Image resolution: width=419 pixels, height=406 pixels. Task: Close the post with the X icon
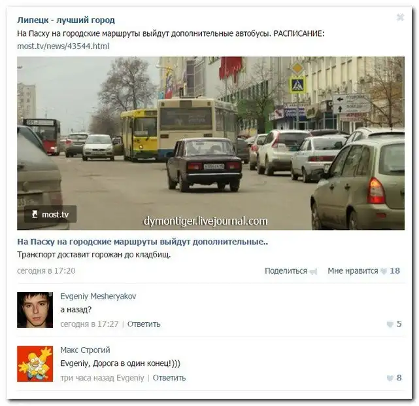click(400, 18)
